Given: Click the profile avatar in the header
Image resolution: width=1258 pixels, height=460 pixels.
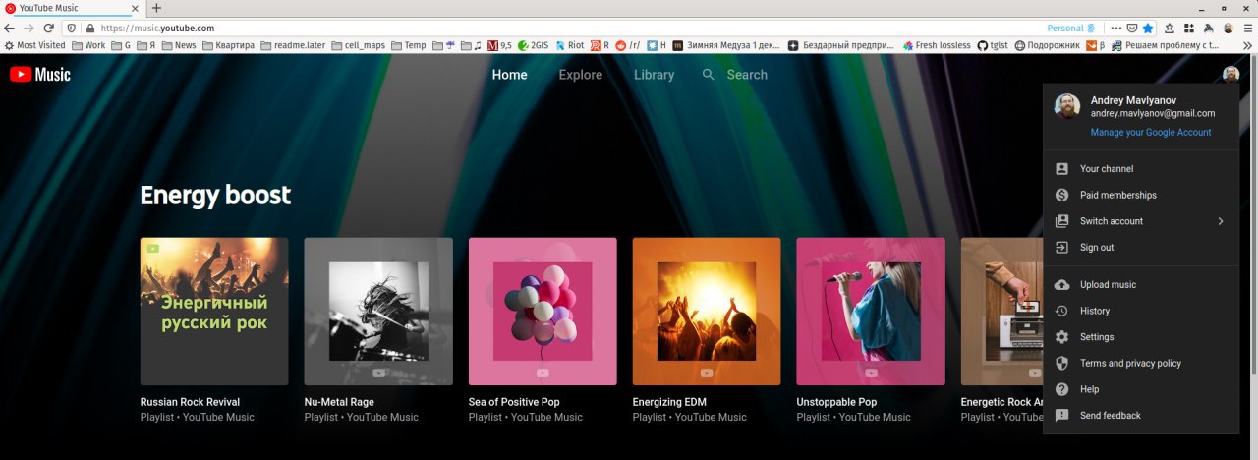Looking at the screenshot, I should [1230, 74].
